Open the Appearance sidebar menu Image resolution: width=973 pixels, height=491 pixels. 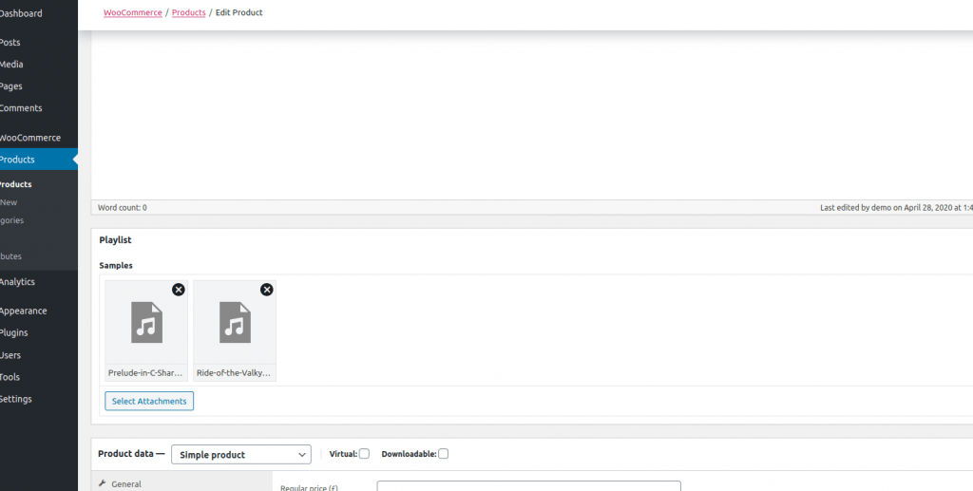23,311
